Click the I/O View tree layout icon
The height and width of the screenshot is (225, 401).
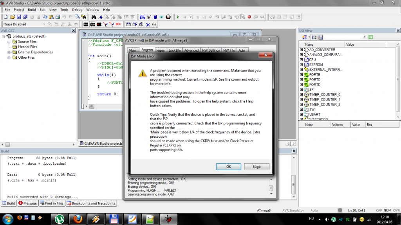314,37
